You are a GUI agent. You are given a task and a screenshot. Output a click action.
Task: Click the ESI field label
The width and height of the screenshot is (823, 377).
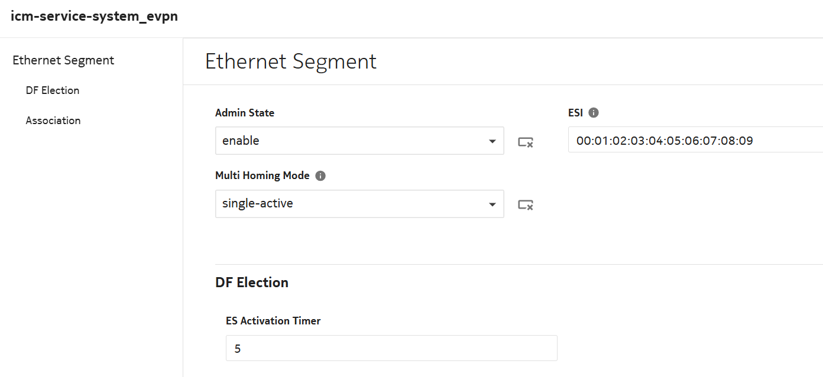(x=575, y=113)
